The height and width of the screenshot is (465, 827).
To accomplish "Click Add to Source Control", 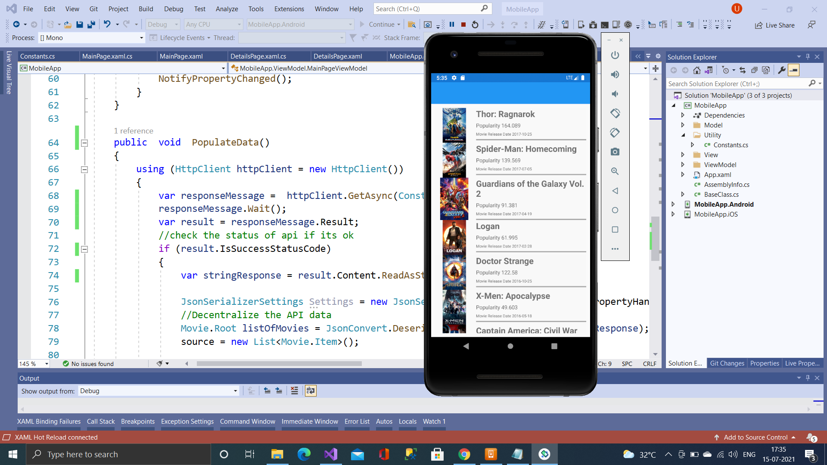I will pyautogui.click(x=755, y=437).
